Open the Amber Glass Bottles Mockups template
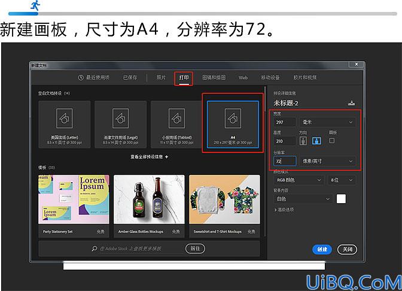 click(x=149, y=206)
